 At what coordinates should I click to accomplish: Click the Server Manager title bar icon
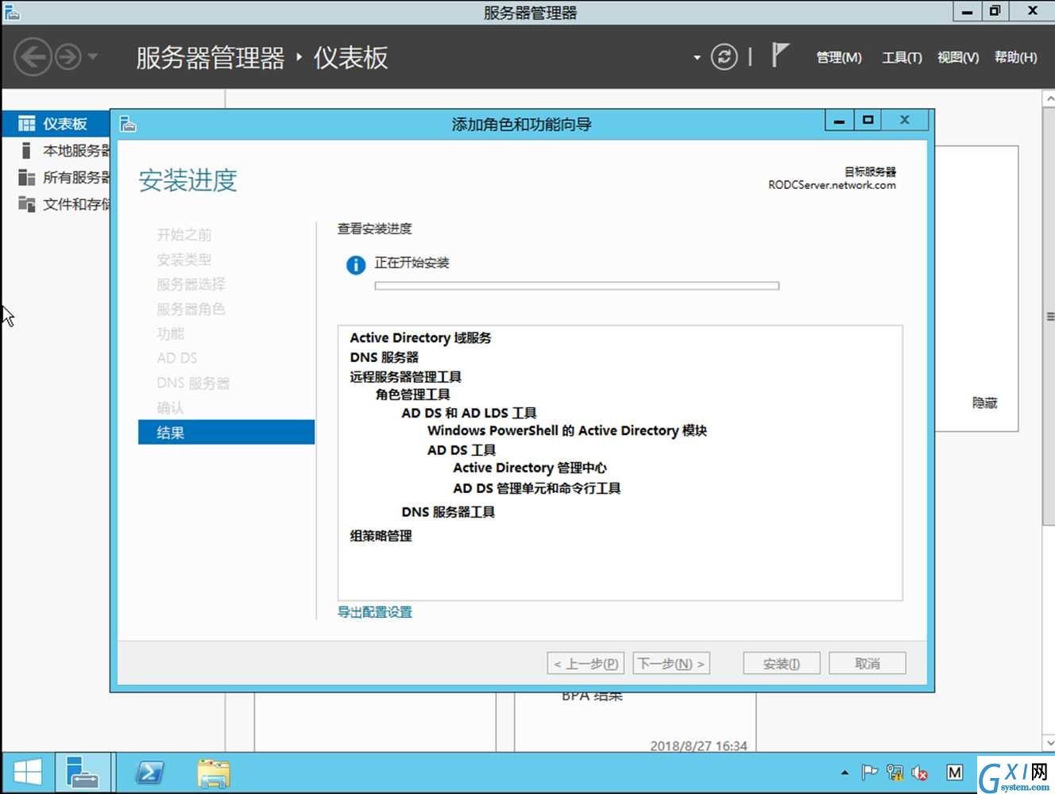click(x=11, y=12)
